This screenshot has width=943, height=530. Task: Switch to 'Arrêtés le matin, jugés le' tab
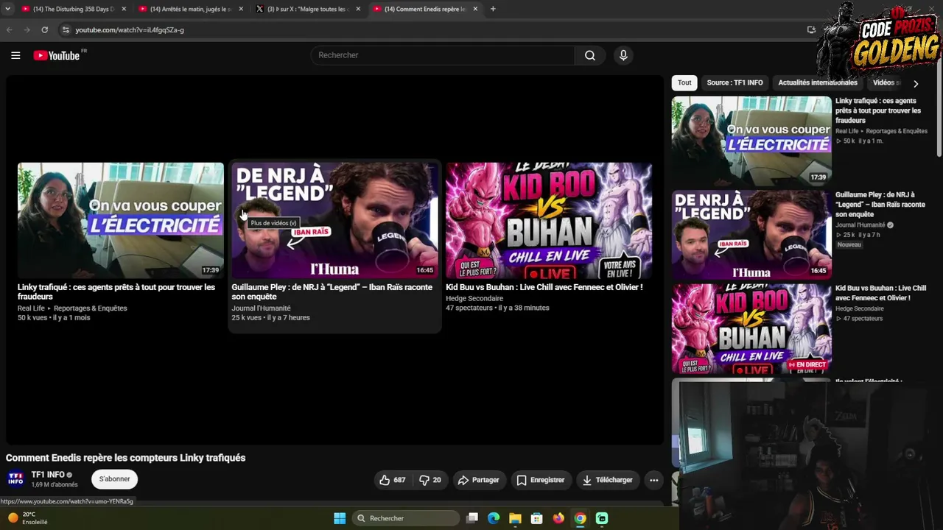(x=191, y=9)
